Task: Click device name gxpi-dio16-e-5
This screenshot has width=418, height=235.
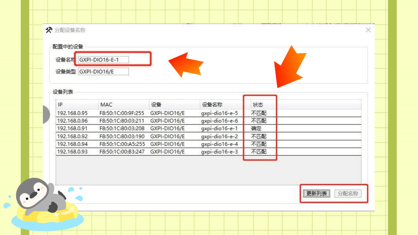Action: 219,113
